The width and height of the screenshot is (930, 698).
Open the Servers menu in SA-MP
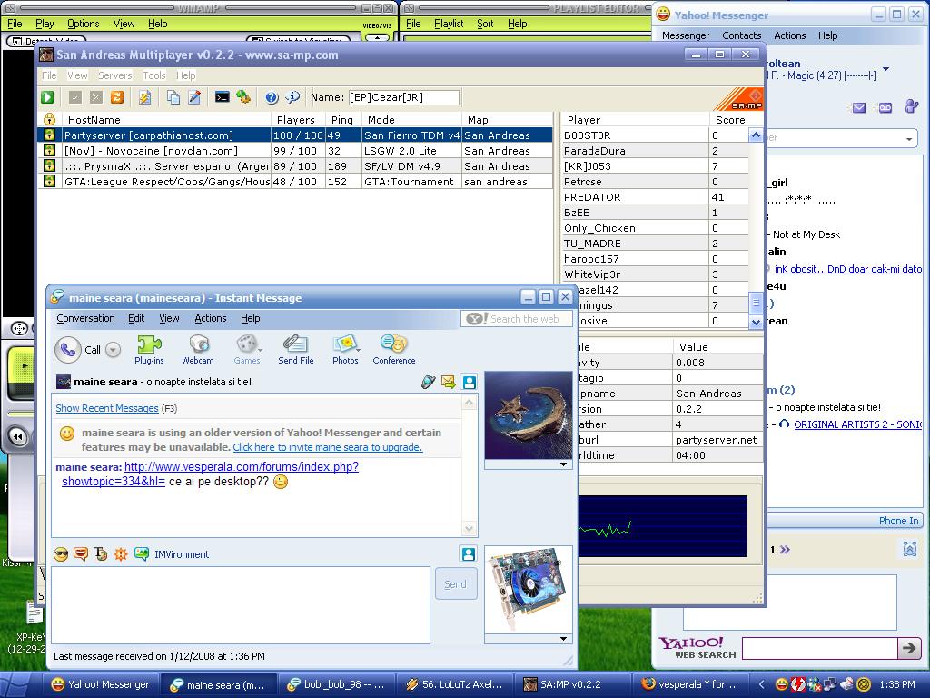click(115, 75)
